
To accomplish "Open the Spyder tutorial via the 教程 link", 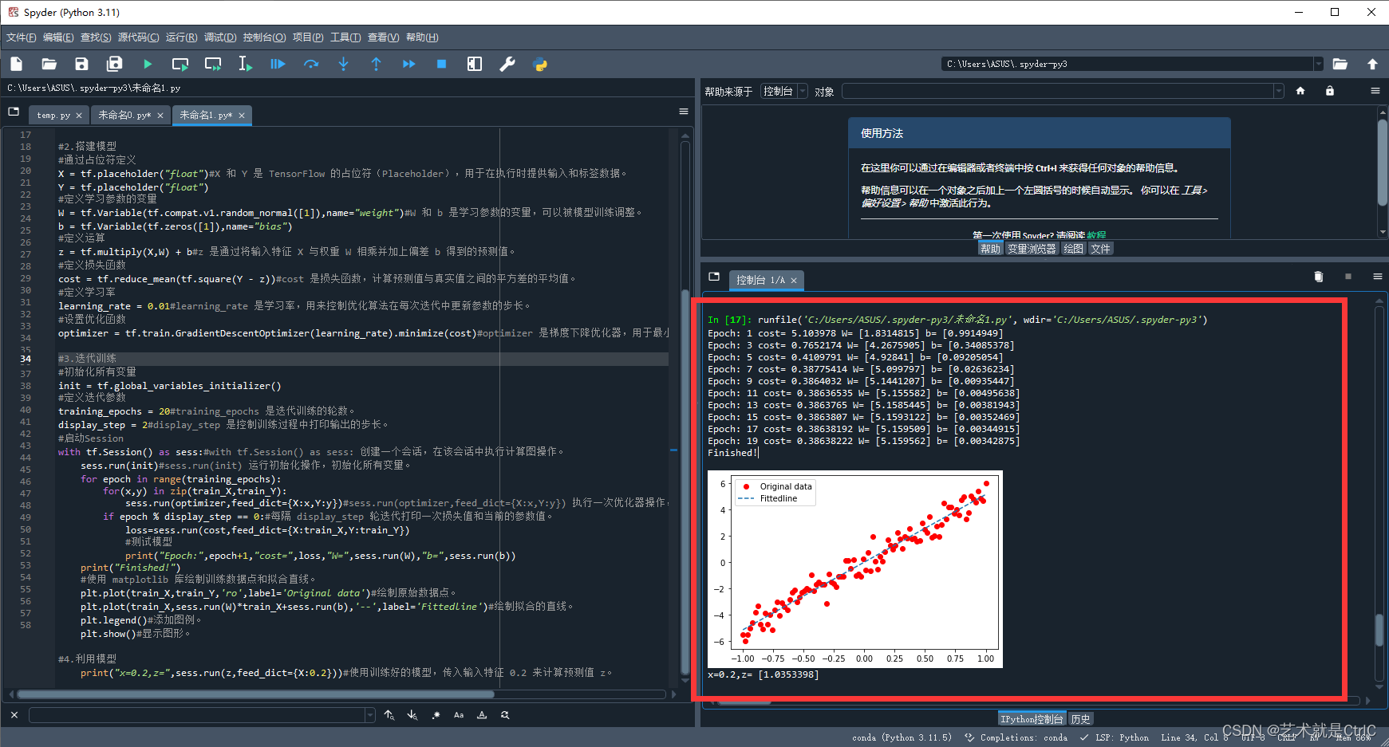I will point(1096,234).
